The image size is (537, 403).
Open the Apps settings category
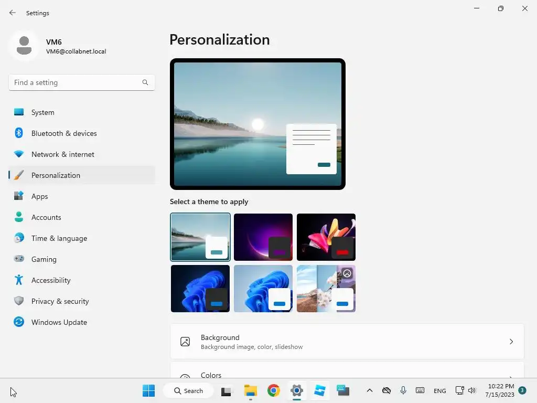(81, 196)
